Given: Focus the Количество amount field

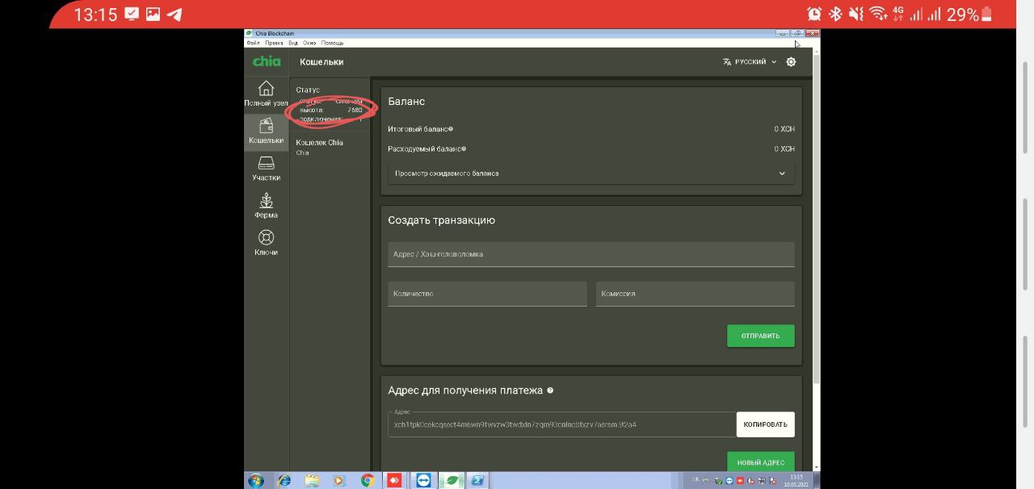Looking at the screenshot, I should (487, 294).
